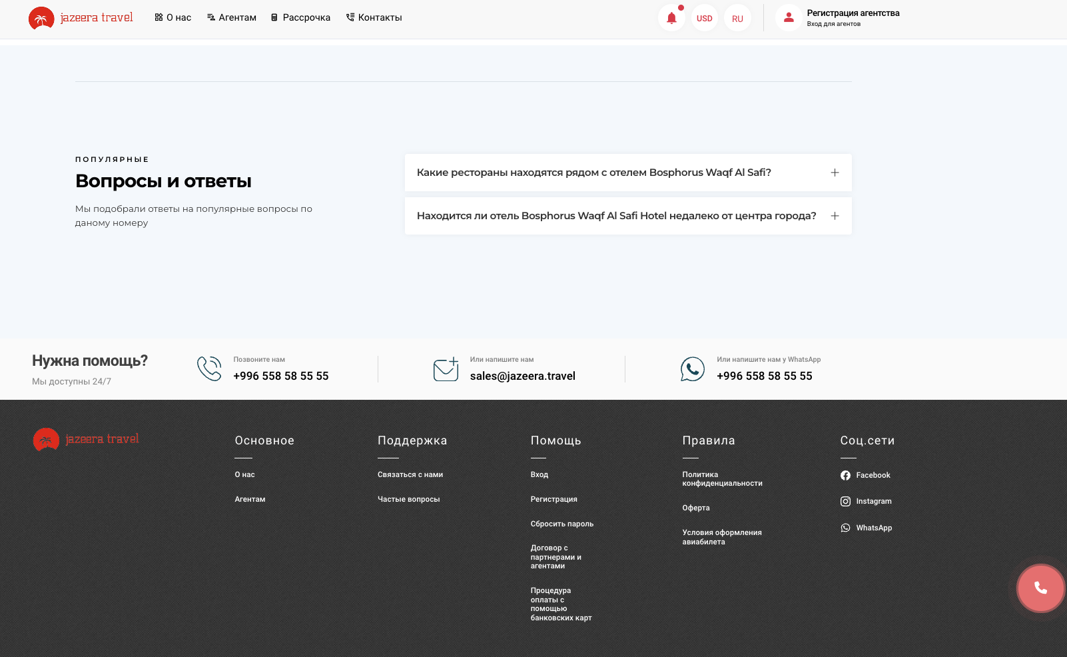This screenshot has width=1067, height=657.
Task: Click the envelope email icon in help bar
Action: coord(446,369)
